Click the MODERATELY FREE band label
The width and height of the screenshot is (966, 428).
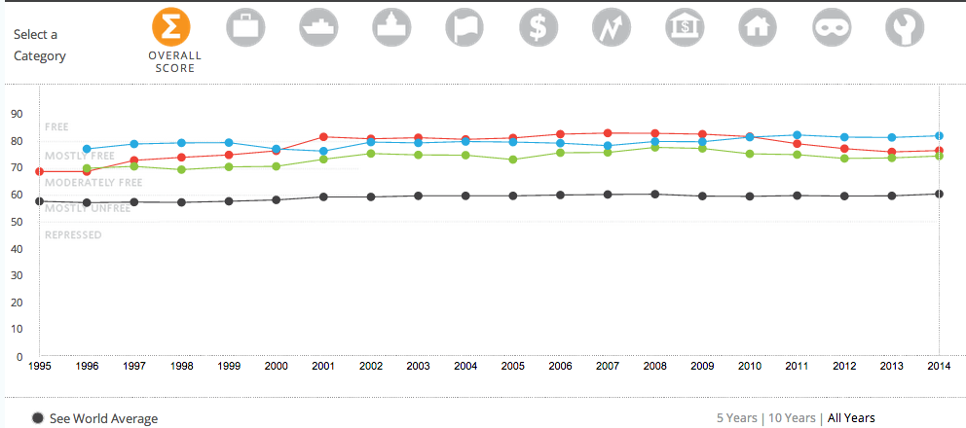pyautogui.click(x=93, y=182)
